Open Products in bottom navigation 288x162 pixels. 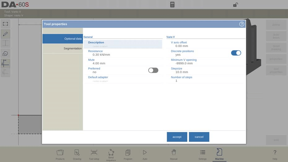point(60,155)
